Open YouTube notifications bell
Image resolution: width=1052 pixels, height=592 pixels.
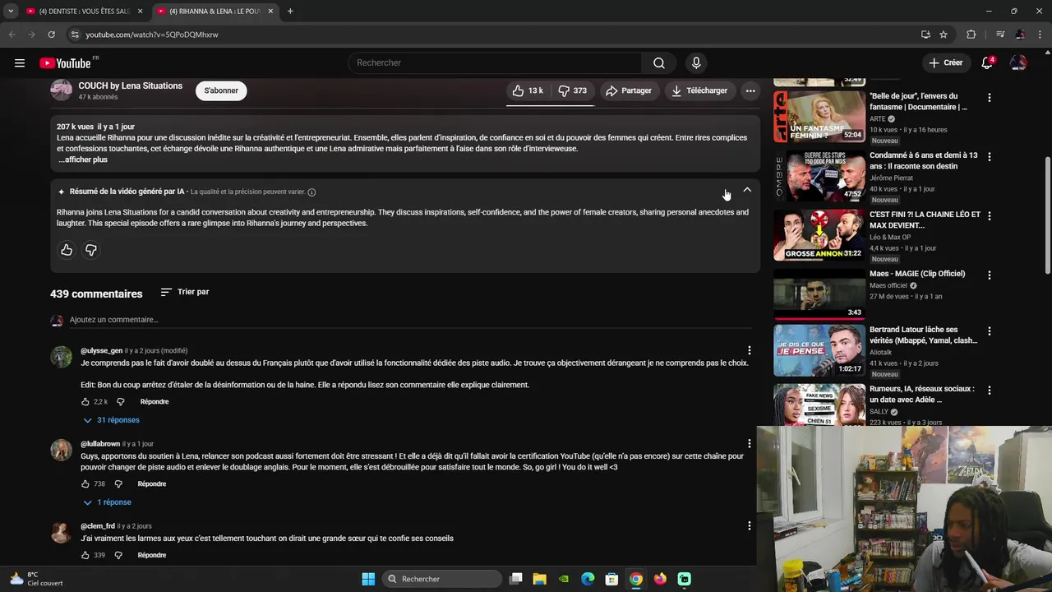click(988, 62)
